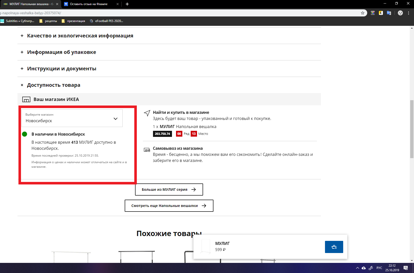Click the pen/ink icon in system tray

(371, 268)
